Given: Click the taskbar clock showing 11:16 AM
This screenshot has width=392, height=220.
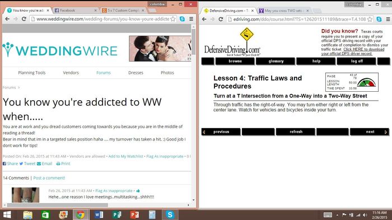Looking at the screenshot, I should click(x=379, y=215).
